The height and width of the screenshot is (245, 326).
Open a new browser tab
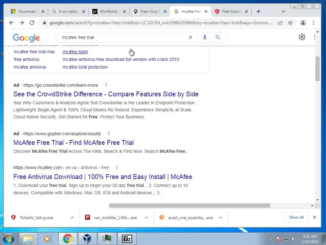coord(259,11)
